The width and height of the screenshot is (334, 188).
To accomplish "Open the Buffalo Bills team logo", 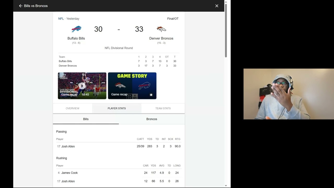I will pyautogui.click(x=76, y=29).
